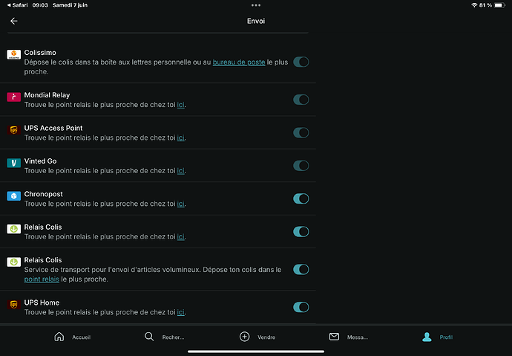Disable the Chronopost shipping option
Screen dimensions: 512x356
301,198
